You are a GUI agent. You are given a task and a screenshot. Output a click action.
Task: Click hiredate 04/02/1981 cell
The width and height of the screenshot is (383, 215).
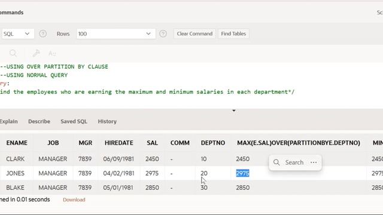118,173
